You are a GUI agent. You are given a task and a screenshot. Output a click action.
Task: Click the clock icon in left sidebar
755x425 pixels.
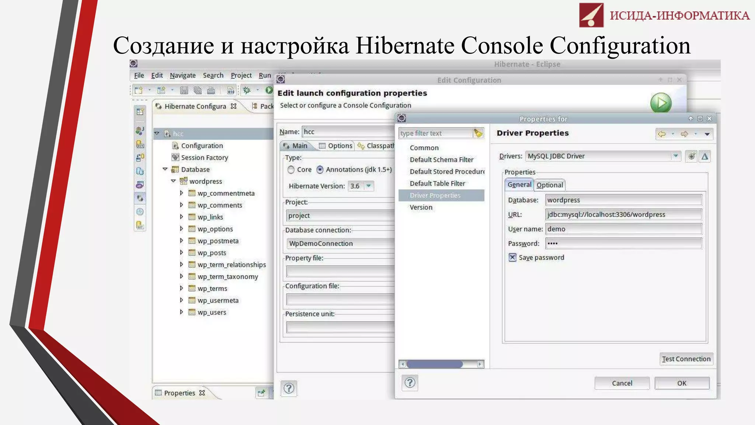click(x=140, y=211)
